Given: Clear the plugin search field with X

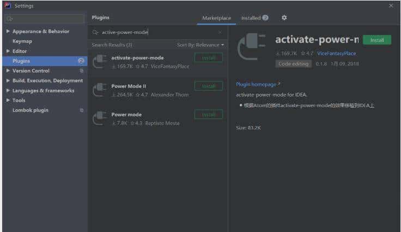Looking at the screenshot, I should (220, 32).
